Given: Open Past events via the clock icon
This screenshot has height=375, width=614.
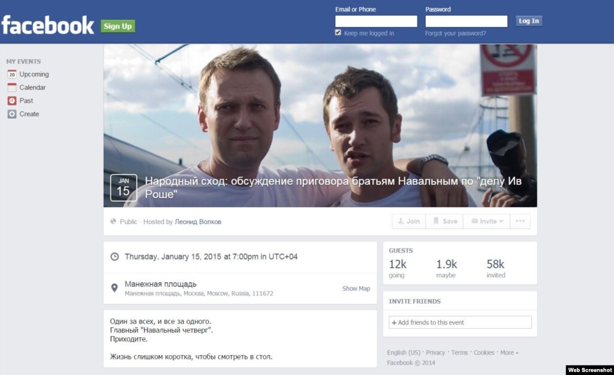Looking at the screenshot, I should pos(12,101).
